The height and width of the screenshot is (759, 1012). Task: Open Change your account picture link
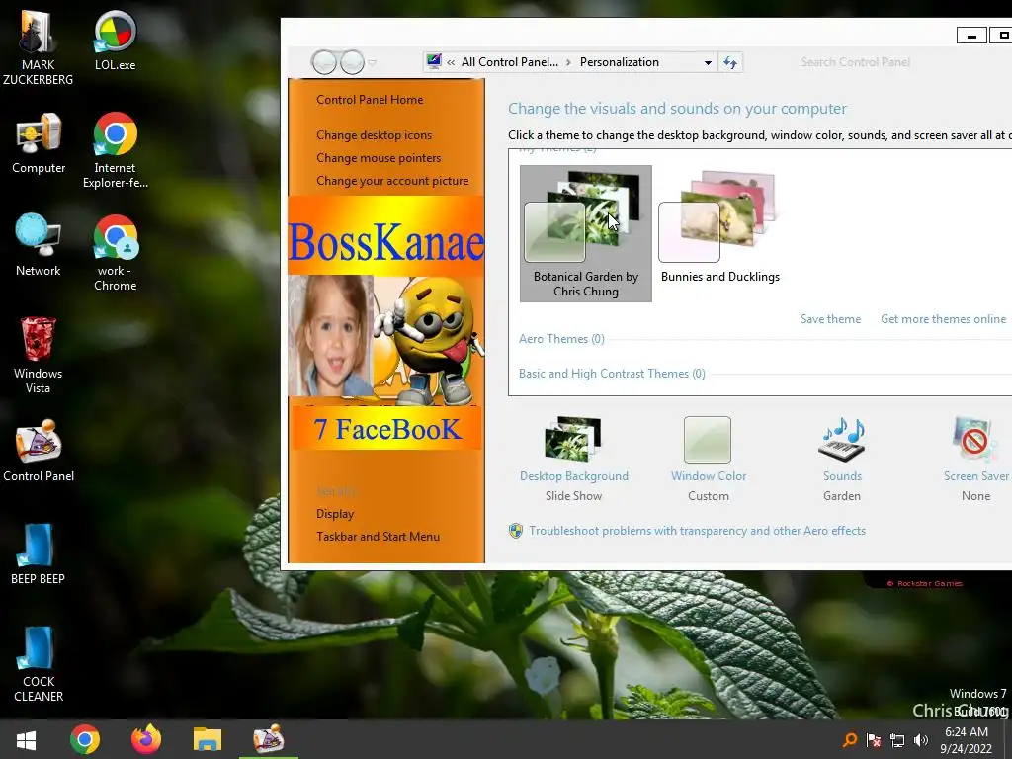pos(392,181)
